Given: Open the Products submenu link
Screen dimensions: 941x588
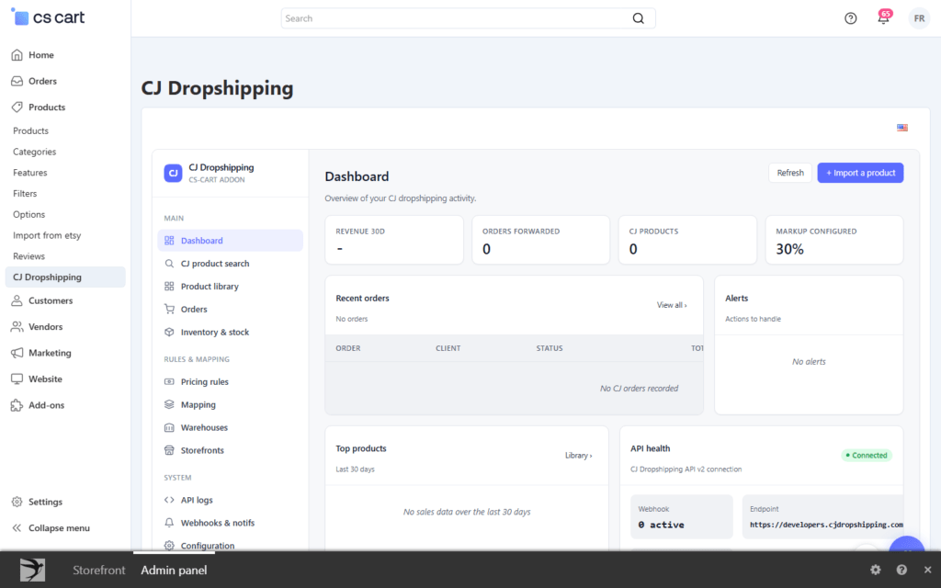Looking at the screenshot, I should pyautogui.click(x=30, y=130).
